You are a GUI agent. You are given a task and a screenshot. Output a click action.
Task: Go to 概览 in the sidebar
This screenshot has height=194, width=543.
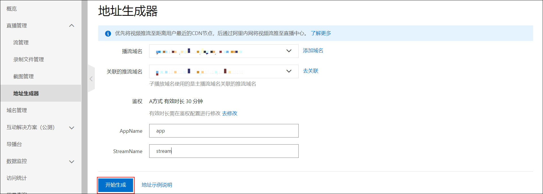(x=12, y=9)
